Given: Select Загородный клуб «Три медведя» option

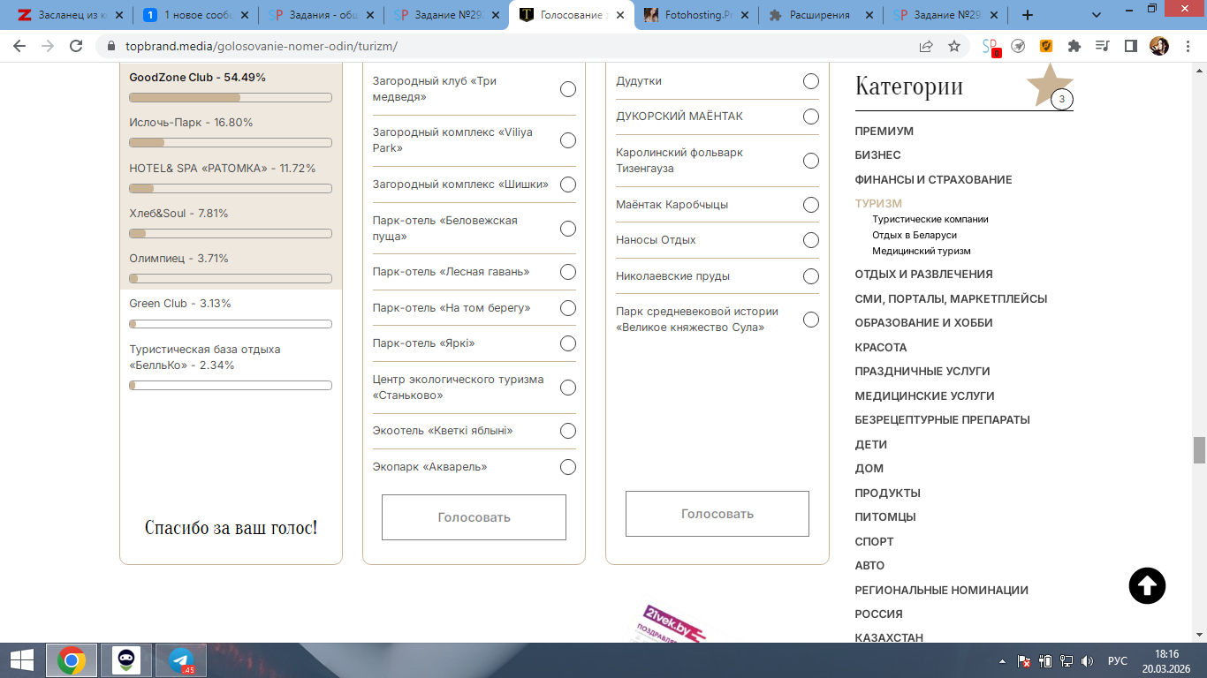Looking at the screenshot, I should [568, 89].
